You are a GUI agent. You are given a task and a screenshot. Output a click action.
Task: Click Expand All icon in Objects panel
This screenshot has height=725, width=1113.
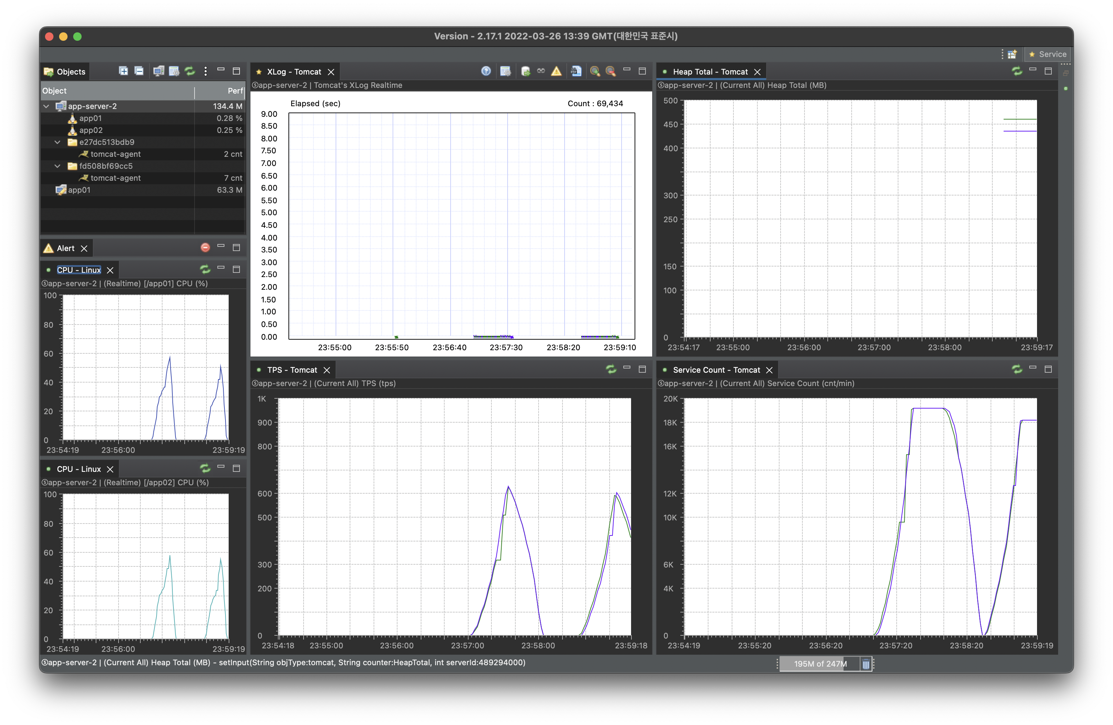[123, 71]
